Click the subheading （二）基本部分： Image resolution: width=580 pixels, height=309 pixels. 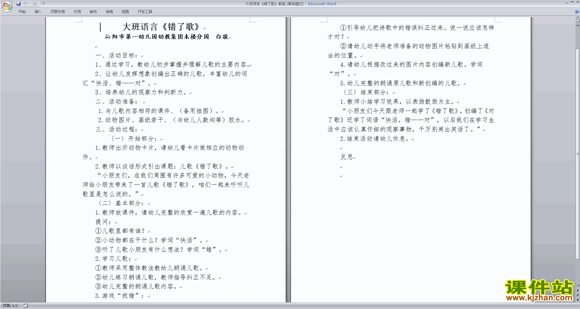[x=121, y=203]
